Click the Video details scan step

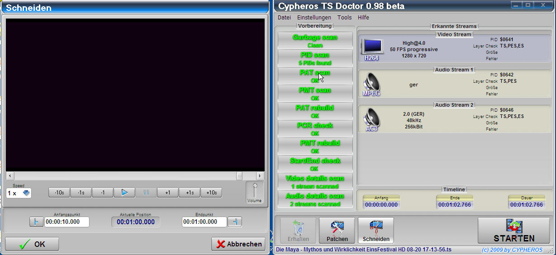pos(315,182)
